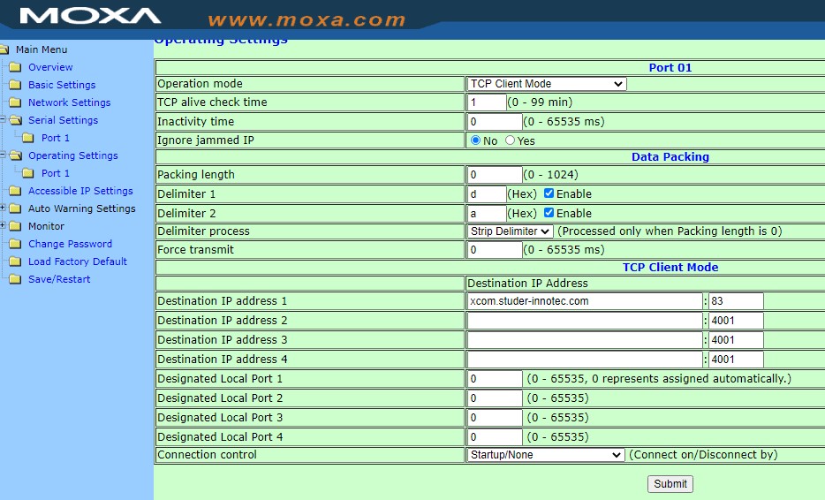The height and width of the screenshot is (500, 825).
Task: Open Auto Warning Settings menu item
Action: 81,208
